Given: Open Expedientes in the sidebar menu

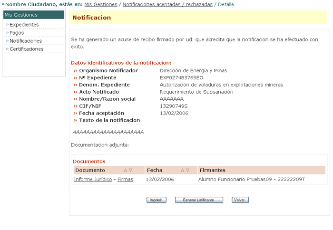Looking at the screenshot, I should (24, 25).
